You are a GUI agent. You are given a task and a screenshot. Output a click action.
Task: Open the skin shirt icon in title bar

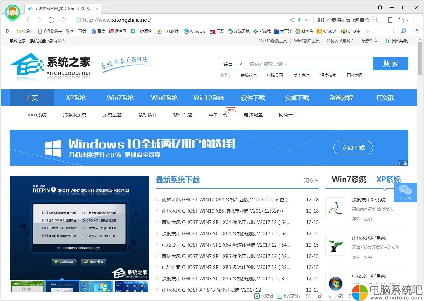pos(380,7)
